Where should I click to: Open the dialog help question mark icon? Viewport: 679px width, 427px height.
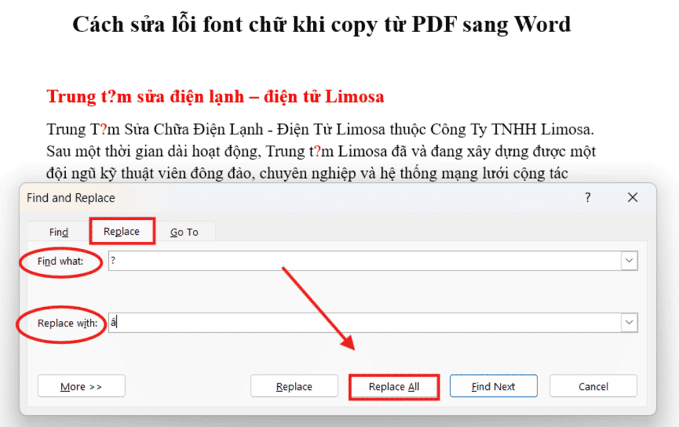point(588,198)
